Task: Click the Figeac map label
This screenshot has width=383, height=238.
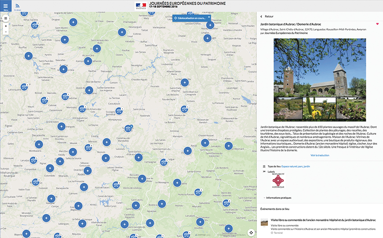Action: [9, 126]
